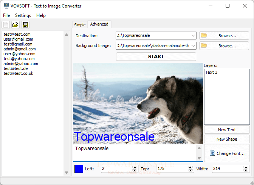Browse for Destination folder

coord(224,36)
